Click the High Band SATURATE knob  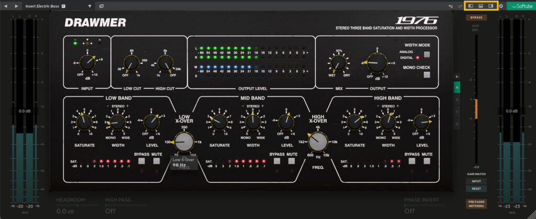355,122
